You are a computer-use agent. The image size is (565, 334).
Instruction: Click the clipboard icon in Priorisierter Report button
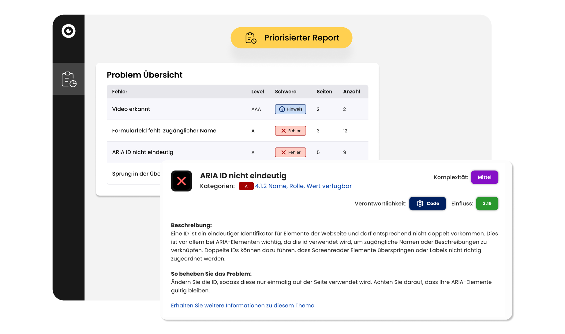[x=251, y=38]
